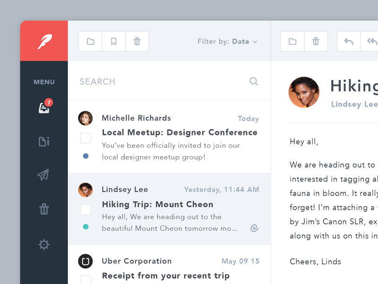The width and height of the screenshot is (378, 284).
Task: Click the red feather logo icon
Action: click(x=44, y=41)
